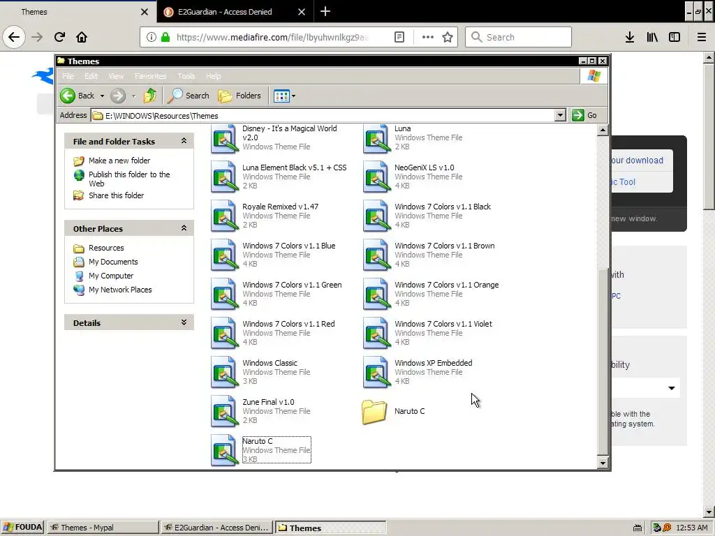Open Resources in Other Places
715x536 pixels.
tap(106, 248)
